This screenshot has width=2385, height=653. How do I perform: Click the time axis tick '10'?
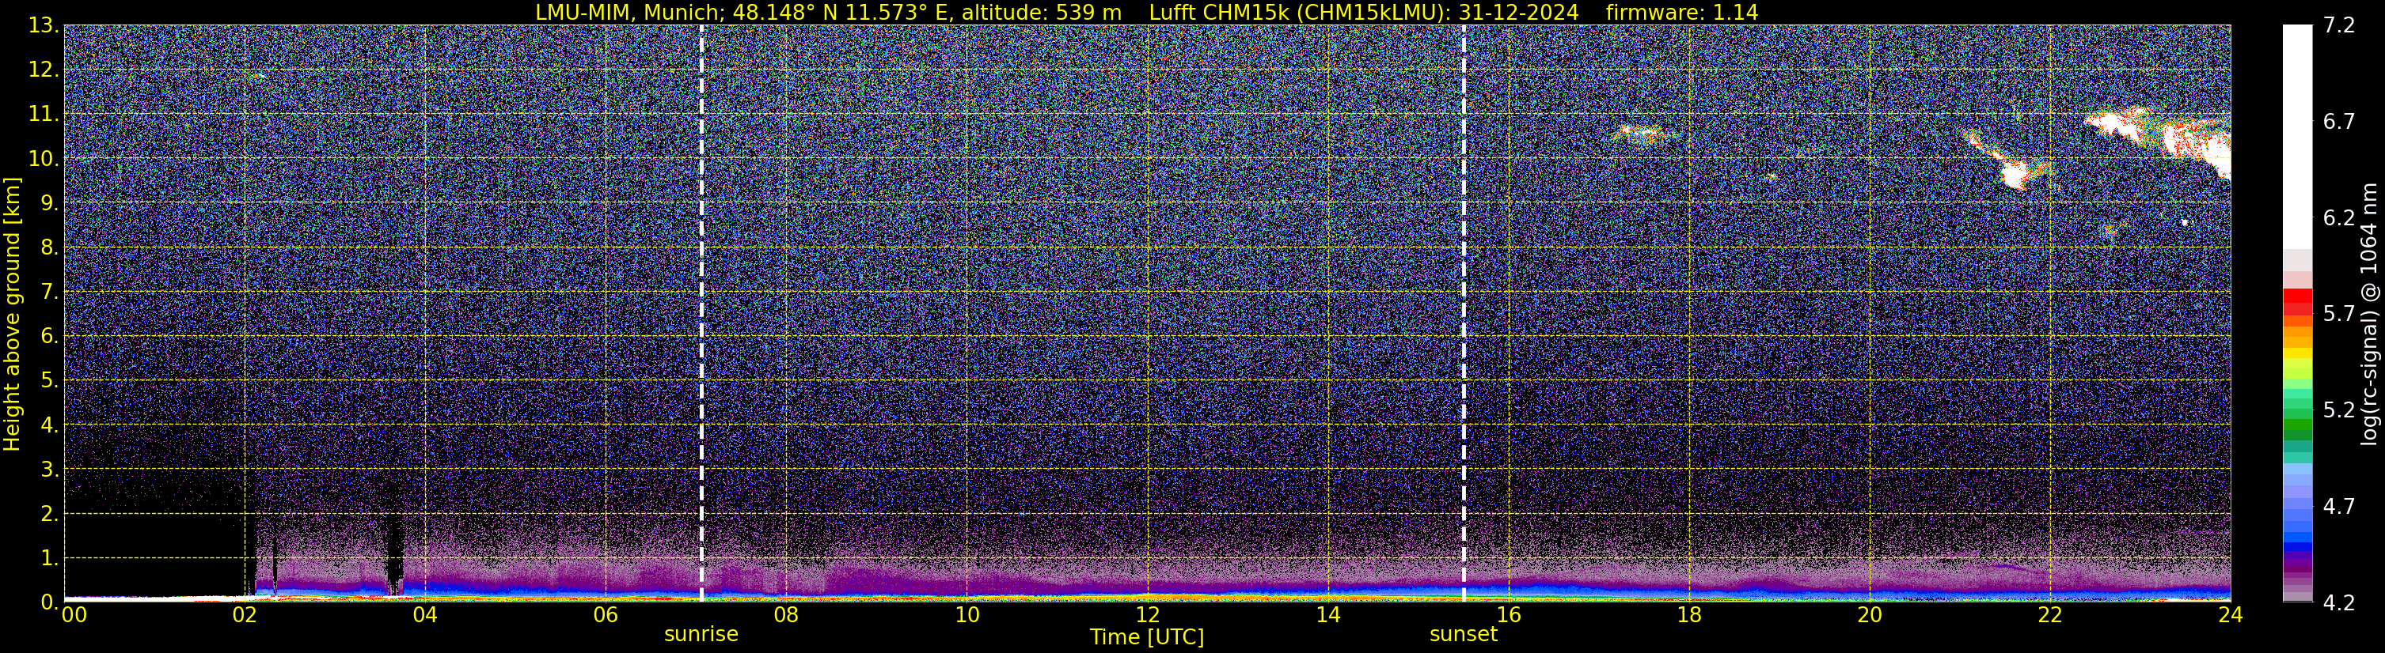[967, 615]
